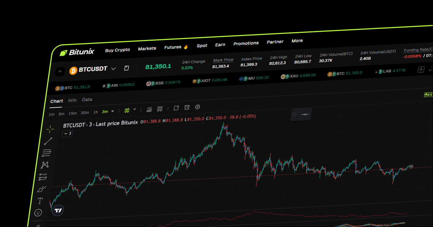Select the candlestick chart type icon
Viewport: 433px width, 227px height.
127,110
